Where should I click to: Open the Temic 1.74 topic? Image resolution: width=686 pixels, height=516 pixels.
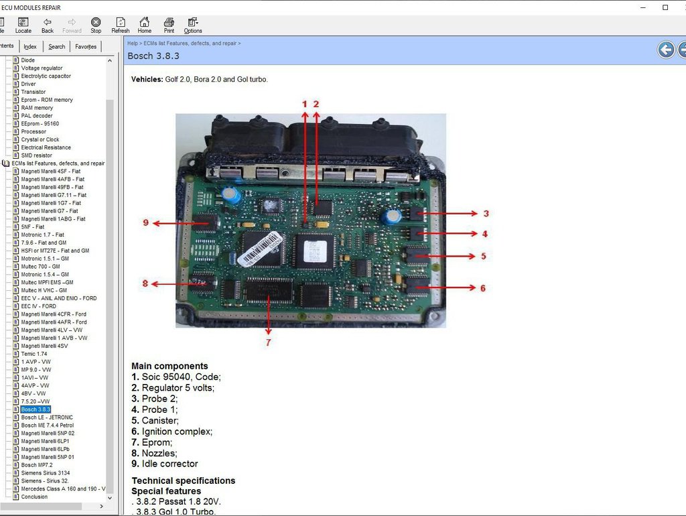click(x=34, y=354)
